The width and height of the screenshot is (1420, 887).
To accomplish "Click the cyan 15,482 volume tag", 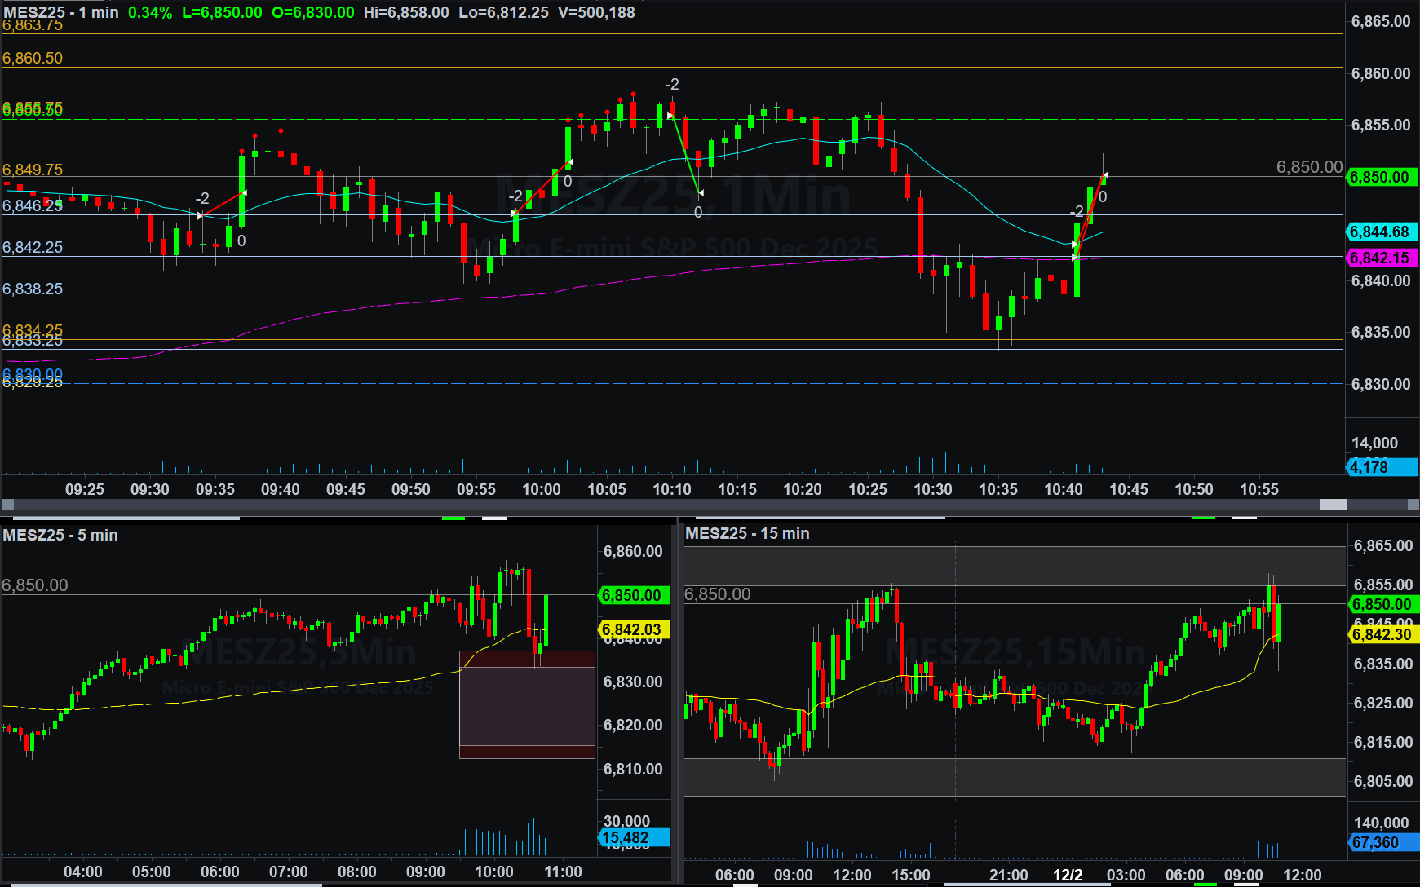I will click(632, 837).
